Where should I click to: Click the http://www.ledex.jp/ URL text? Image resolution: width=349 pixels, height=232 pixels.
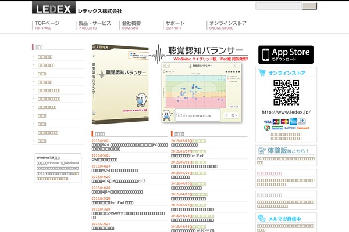[286, 112]
